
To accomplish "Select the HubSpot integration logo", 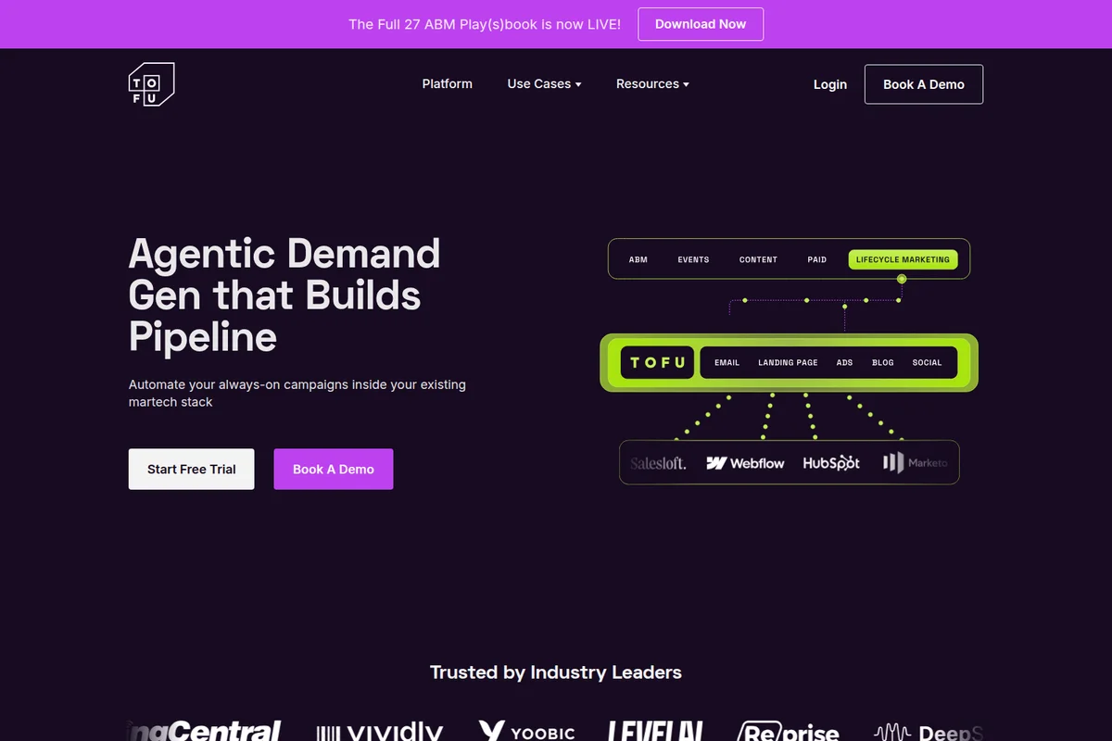I will [x=830, y=462].
